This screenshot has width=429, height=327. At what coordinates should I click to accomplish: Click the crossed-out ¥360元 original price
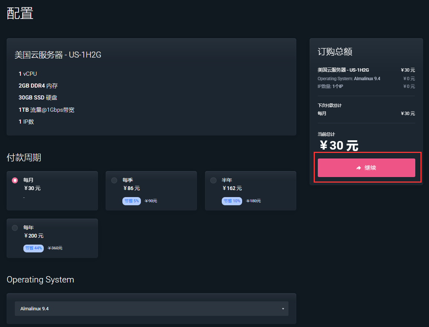[55, 248]
